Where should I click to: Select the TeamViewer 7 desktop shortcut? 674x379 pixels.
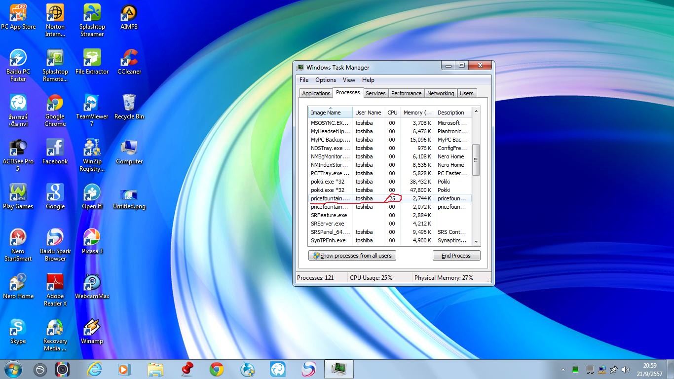click(92, 104)
